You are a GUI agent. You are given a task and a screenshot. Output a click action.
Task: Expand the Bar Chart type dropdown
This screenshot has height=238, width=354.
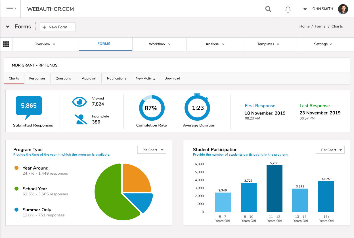pyautogui.click(x=330, y=150)
